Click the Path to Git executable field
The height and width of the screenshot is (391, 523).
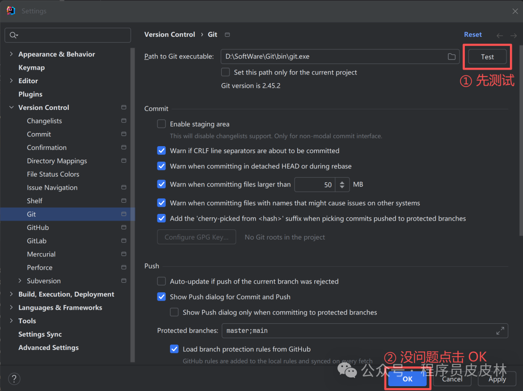[x=340, y=57]
